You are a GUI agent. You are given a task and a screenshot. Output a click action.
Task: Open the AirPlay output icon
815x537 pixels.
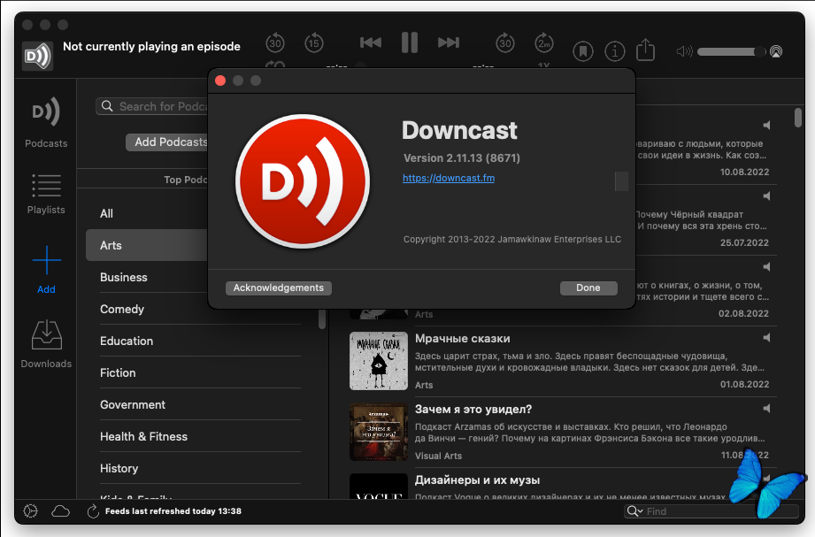tap(776, 51)
